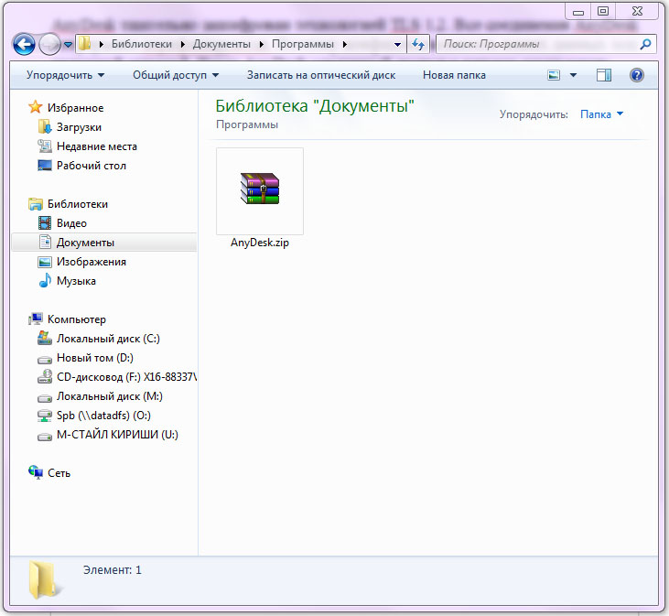669x616 pixels.
Task: Open the Упорядочить menu
Action: (65, 75)
